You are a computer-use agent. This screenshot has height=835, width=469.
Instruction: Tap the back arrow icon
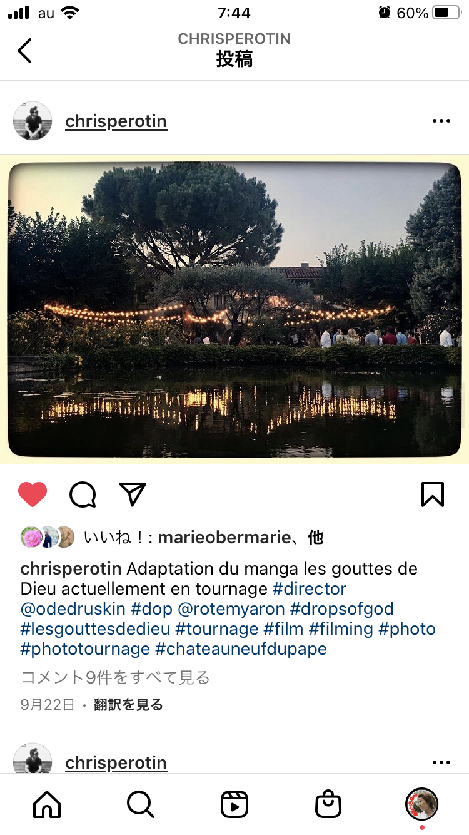(x=24, y=51)
